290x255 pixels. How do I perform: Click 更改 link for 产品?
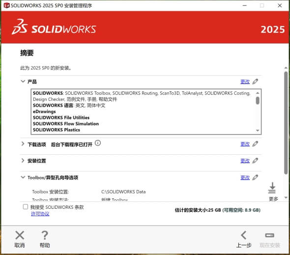(245, 82)
